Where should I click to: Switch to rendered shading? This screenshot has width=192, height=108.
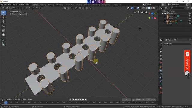coord(154,8)
